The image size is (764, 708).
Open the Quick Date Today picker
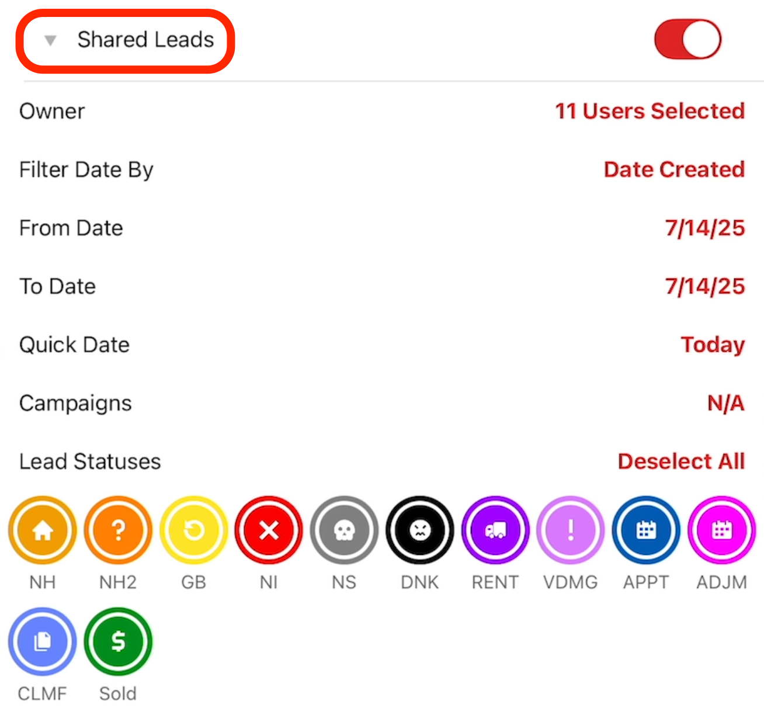coord(713,345)
